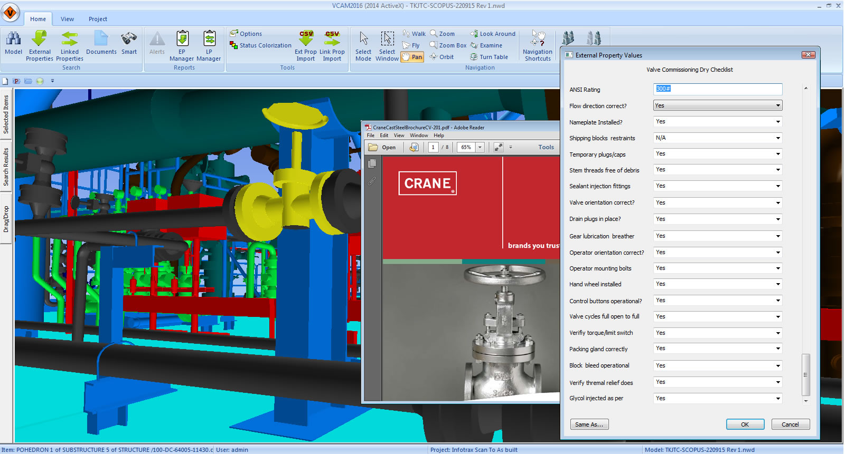845x454 pixels.
Task: Switch to the View ribbon tab
Action: coord(67,19)
